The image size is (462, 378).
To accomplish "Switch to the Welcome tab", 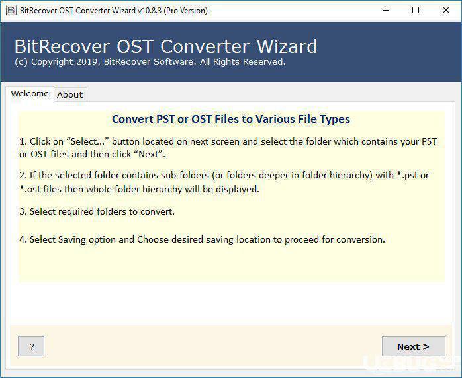I will (x=30, y=94).
